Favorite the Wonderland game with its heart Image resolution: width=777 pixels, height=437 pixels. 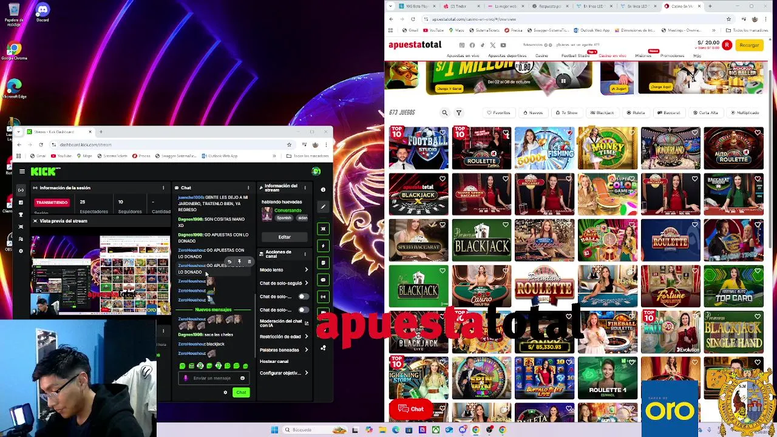tap(695, 132)
